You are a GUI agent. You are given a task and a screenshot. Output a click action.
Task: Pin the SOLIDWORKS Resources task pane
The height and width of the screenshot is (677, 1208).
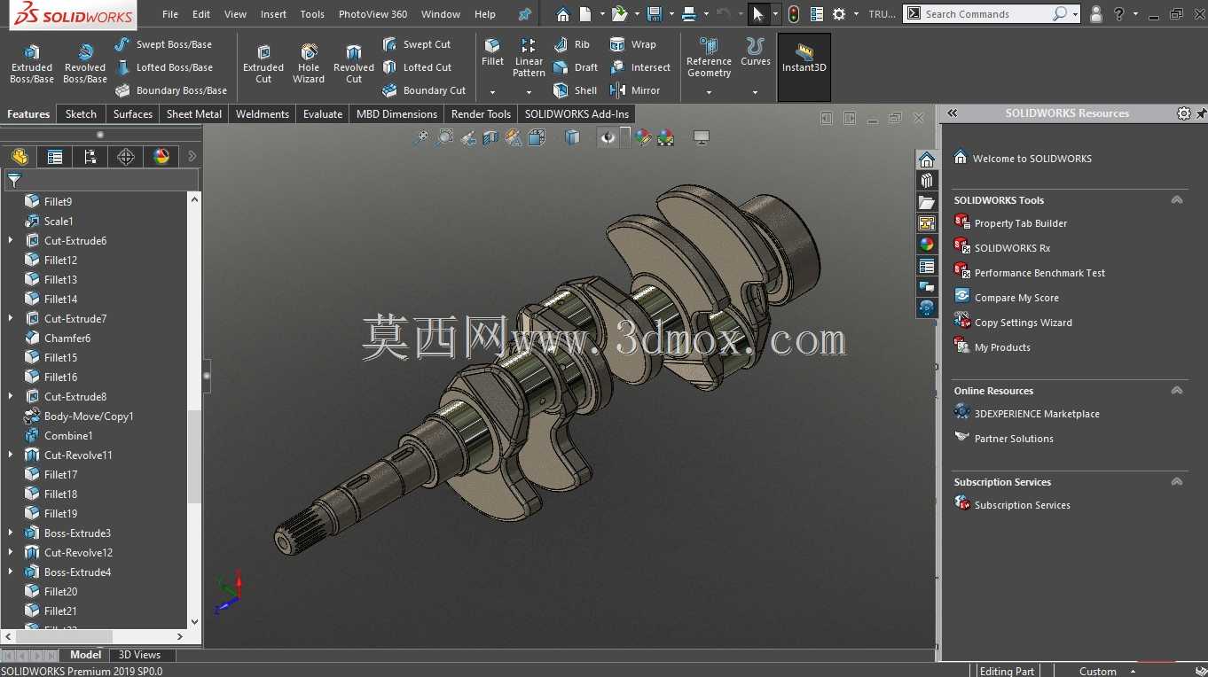1201,113
